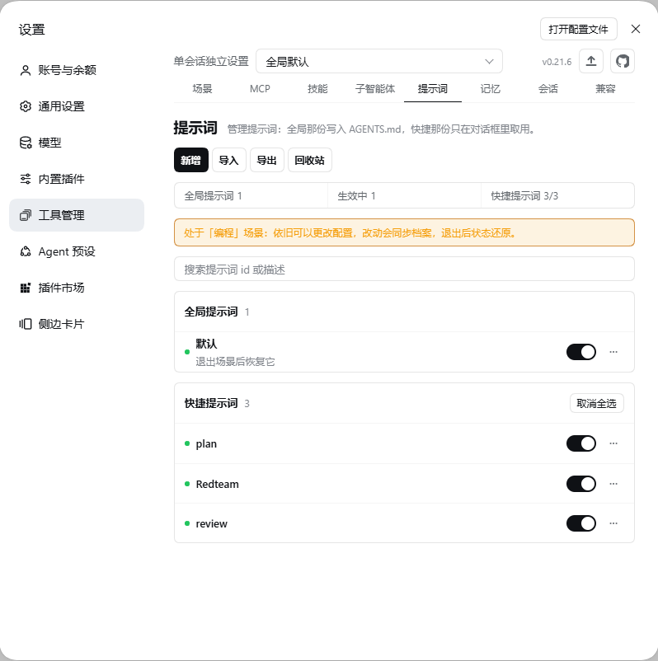Click the 插件市场 grid icon
Screen dimensions: 658x661
[x=26, y=288]
